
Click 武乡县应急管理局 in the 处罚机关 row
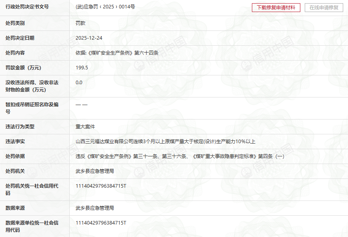point(95,171)
